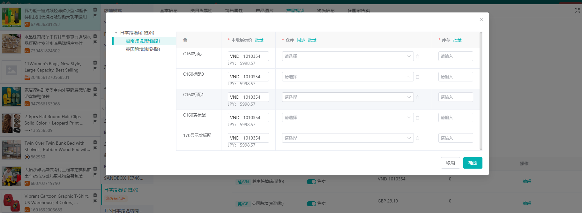This screenshot has width=582, height=213.
Task: Open warehouse dropdown for C160标配0
Action: pos(347,77)
